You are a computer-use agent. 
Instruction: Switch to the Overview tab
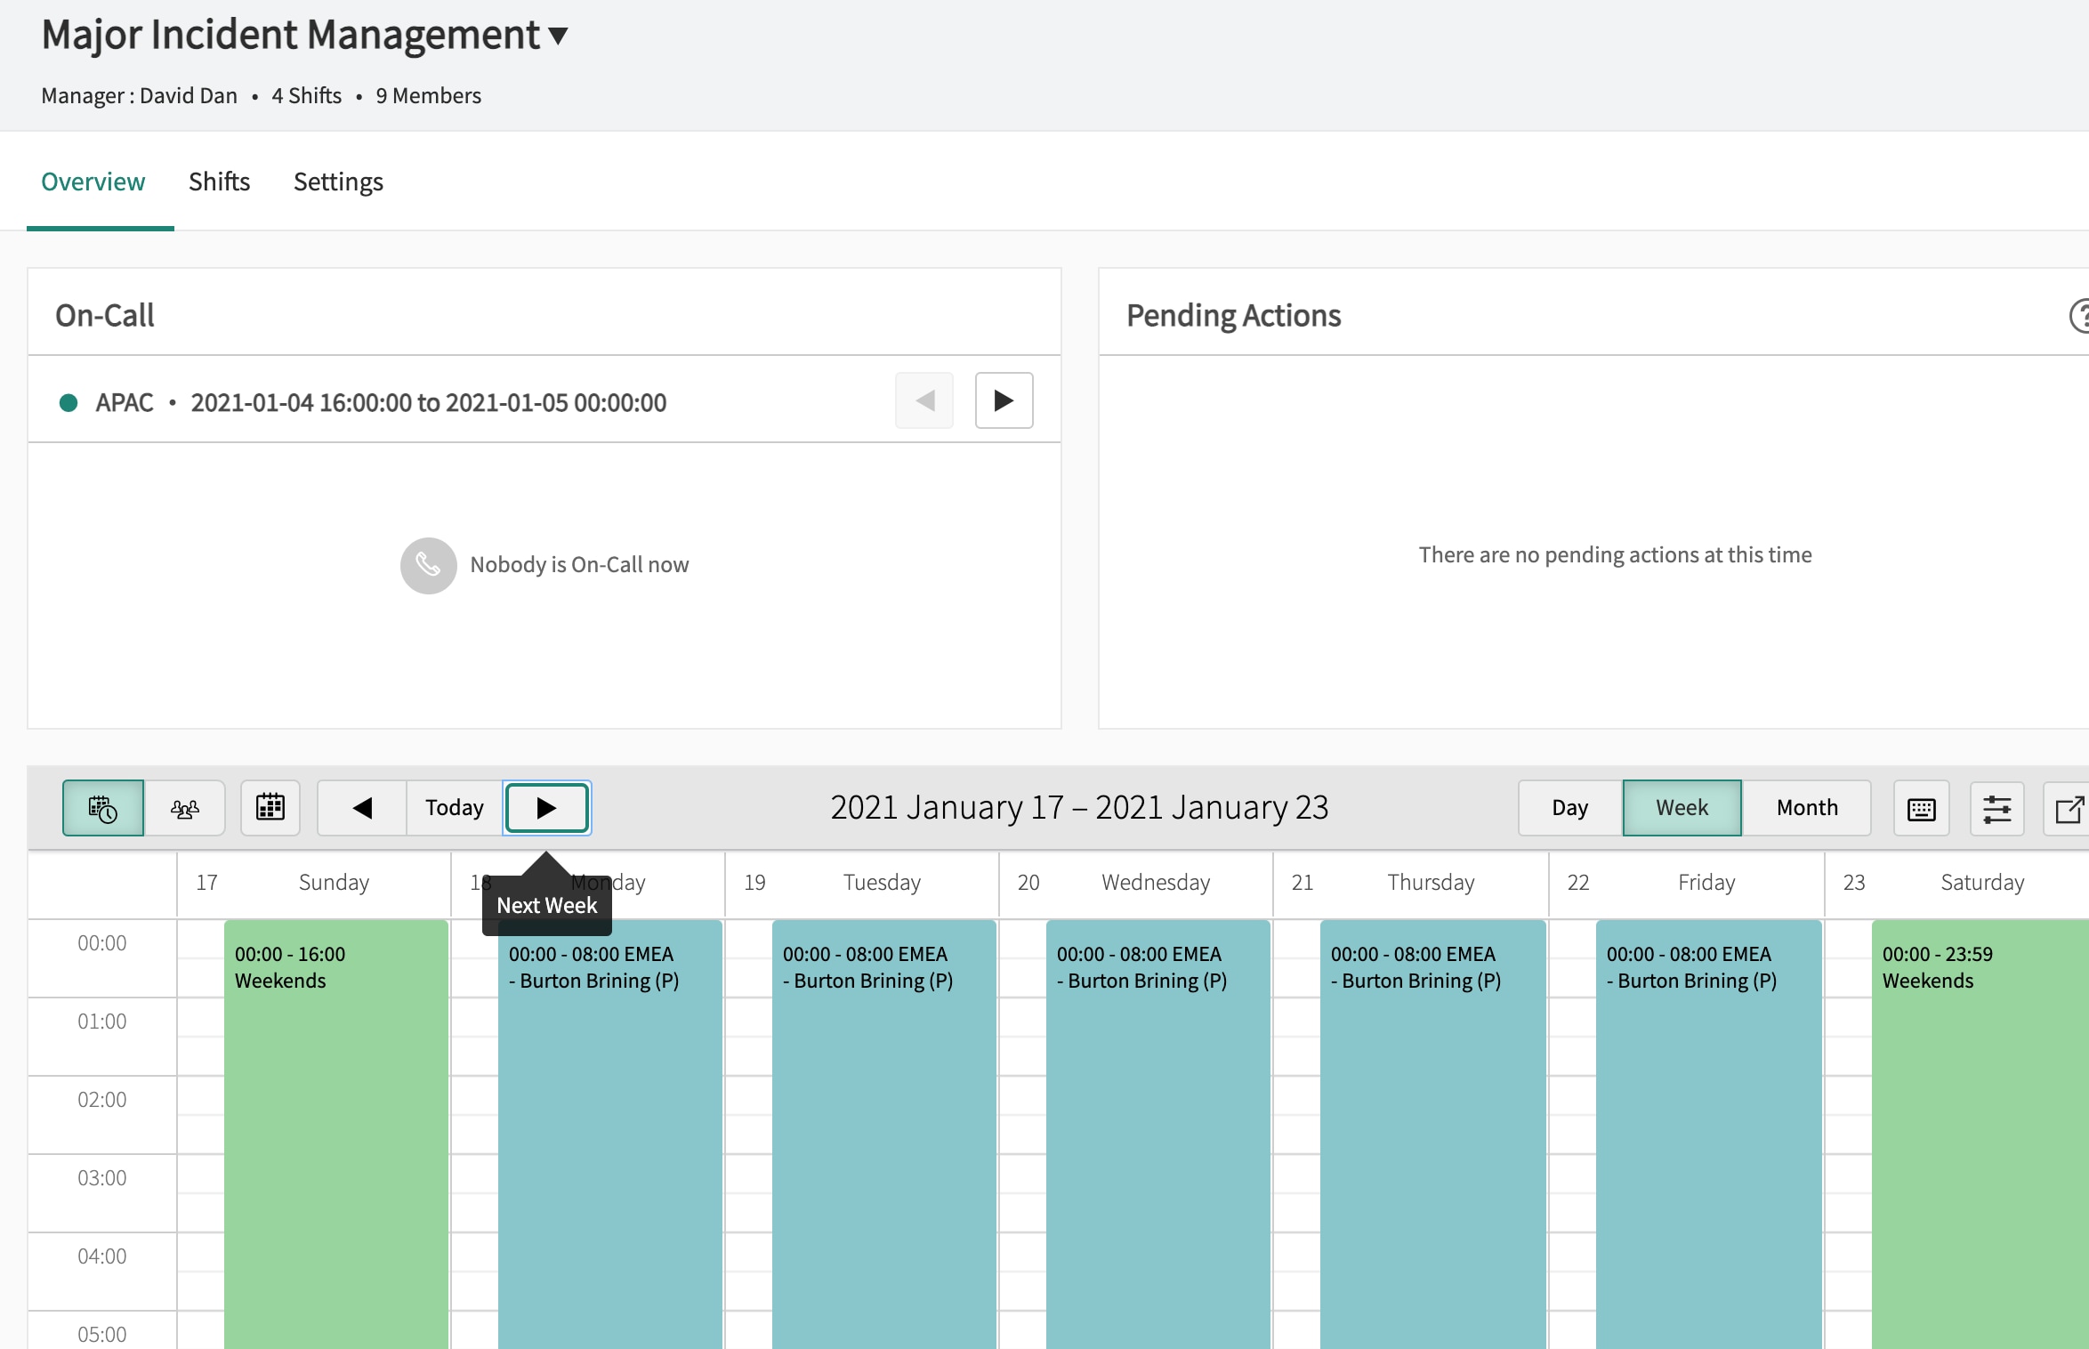pyautogui.click(x=93, y=182)
